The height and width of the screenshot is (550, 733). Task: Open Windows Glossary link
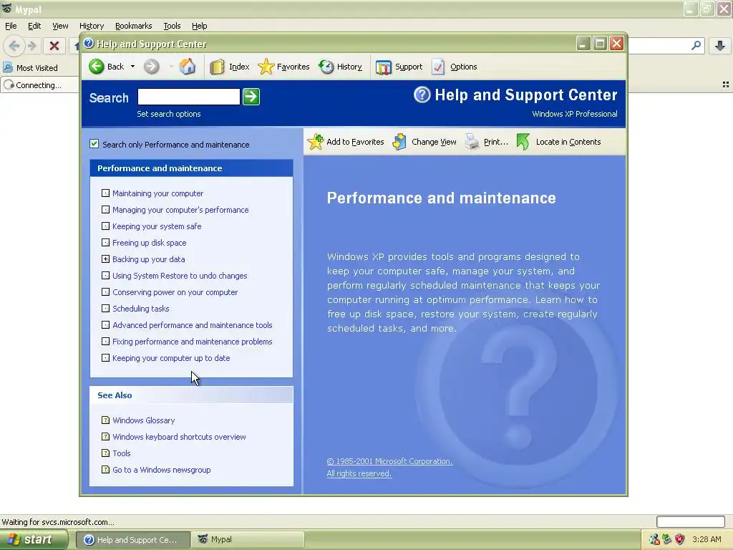(143, 420)
